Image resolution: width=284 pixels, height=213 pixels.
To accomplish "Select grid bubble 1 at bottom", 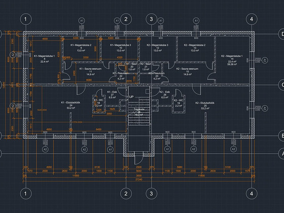I will click(26, 194).
